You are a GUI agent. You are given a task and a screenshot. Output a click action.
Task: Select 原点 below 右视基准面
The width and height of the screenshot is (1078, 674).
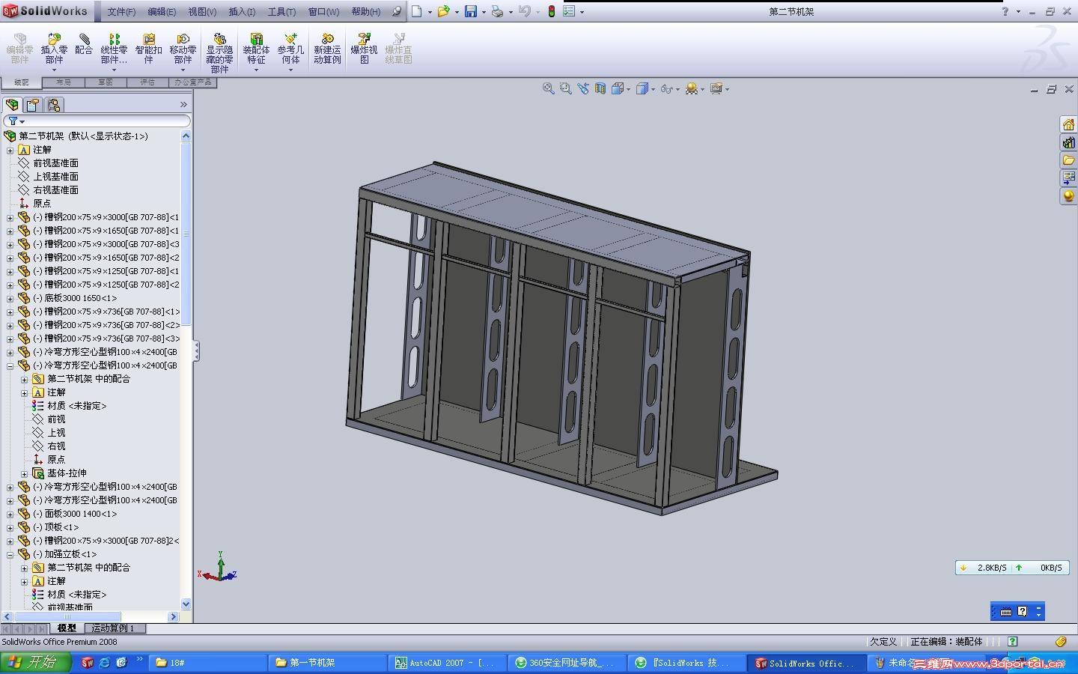(x=42, y=204)
